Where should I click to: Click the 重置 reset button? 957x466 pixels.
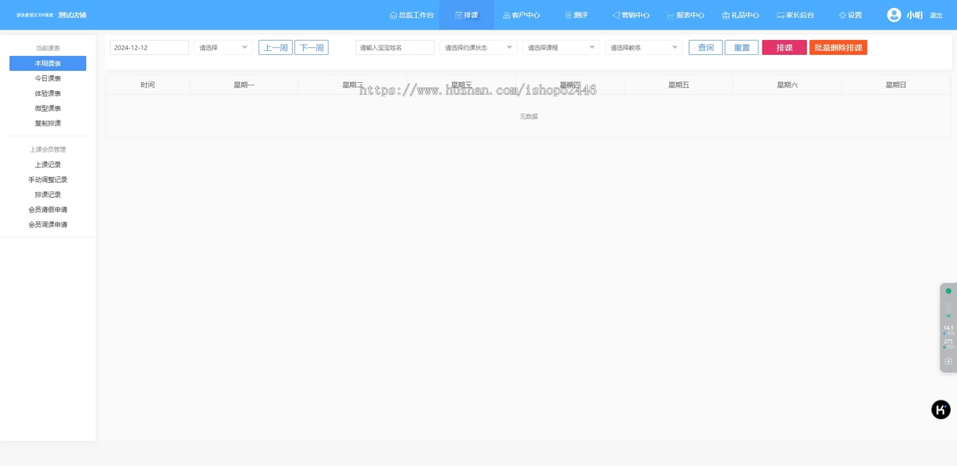(x=742, y=48)
